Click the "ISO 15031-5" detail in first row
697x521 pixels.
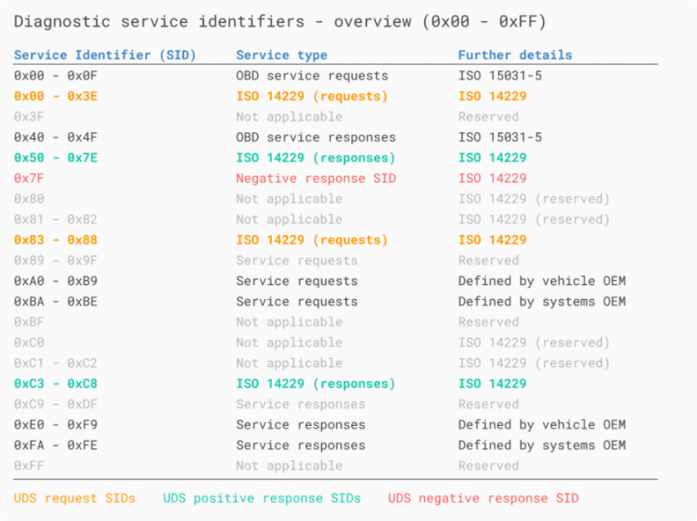pos(500,75)
